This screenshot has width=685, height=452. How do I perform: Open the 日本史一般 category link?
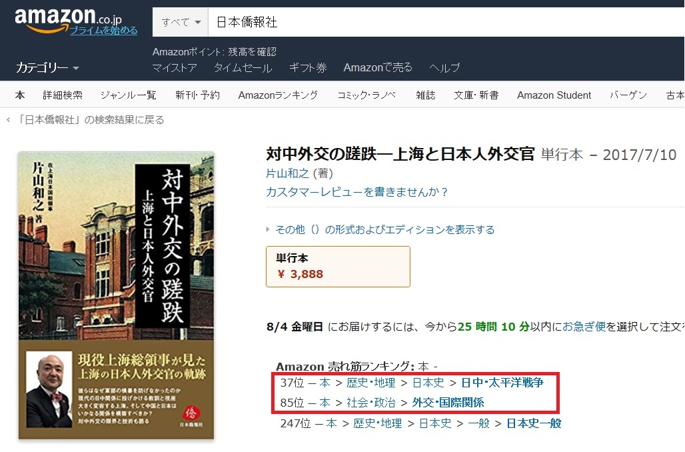click(x=534, y=423)
